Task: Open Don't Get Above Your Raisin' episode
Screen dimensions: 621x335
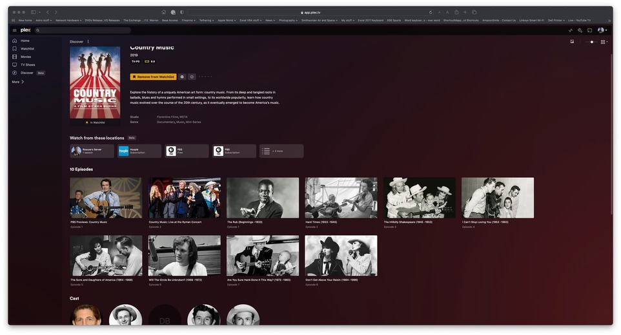Action: point(341,256)
